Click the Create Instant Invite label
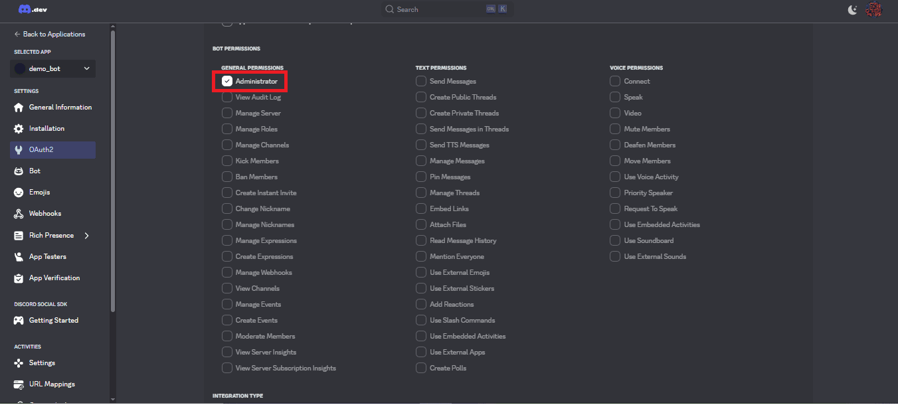 tap(266, 193)
